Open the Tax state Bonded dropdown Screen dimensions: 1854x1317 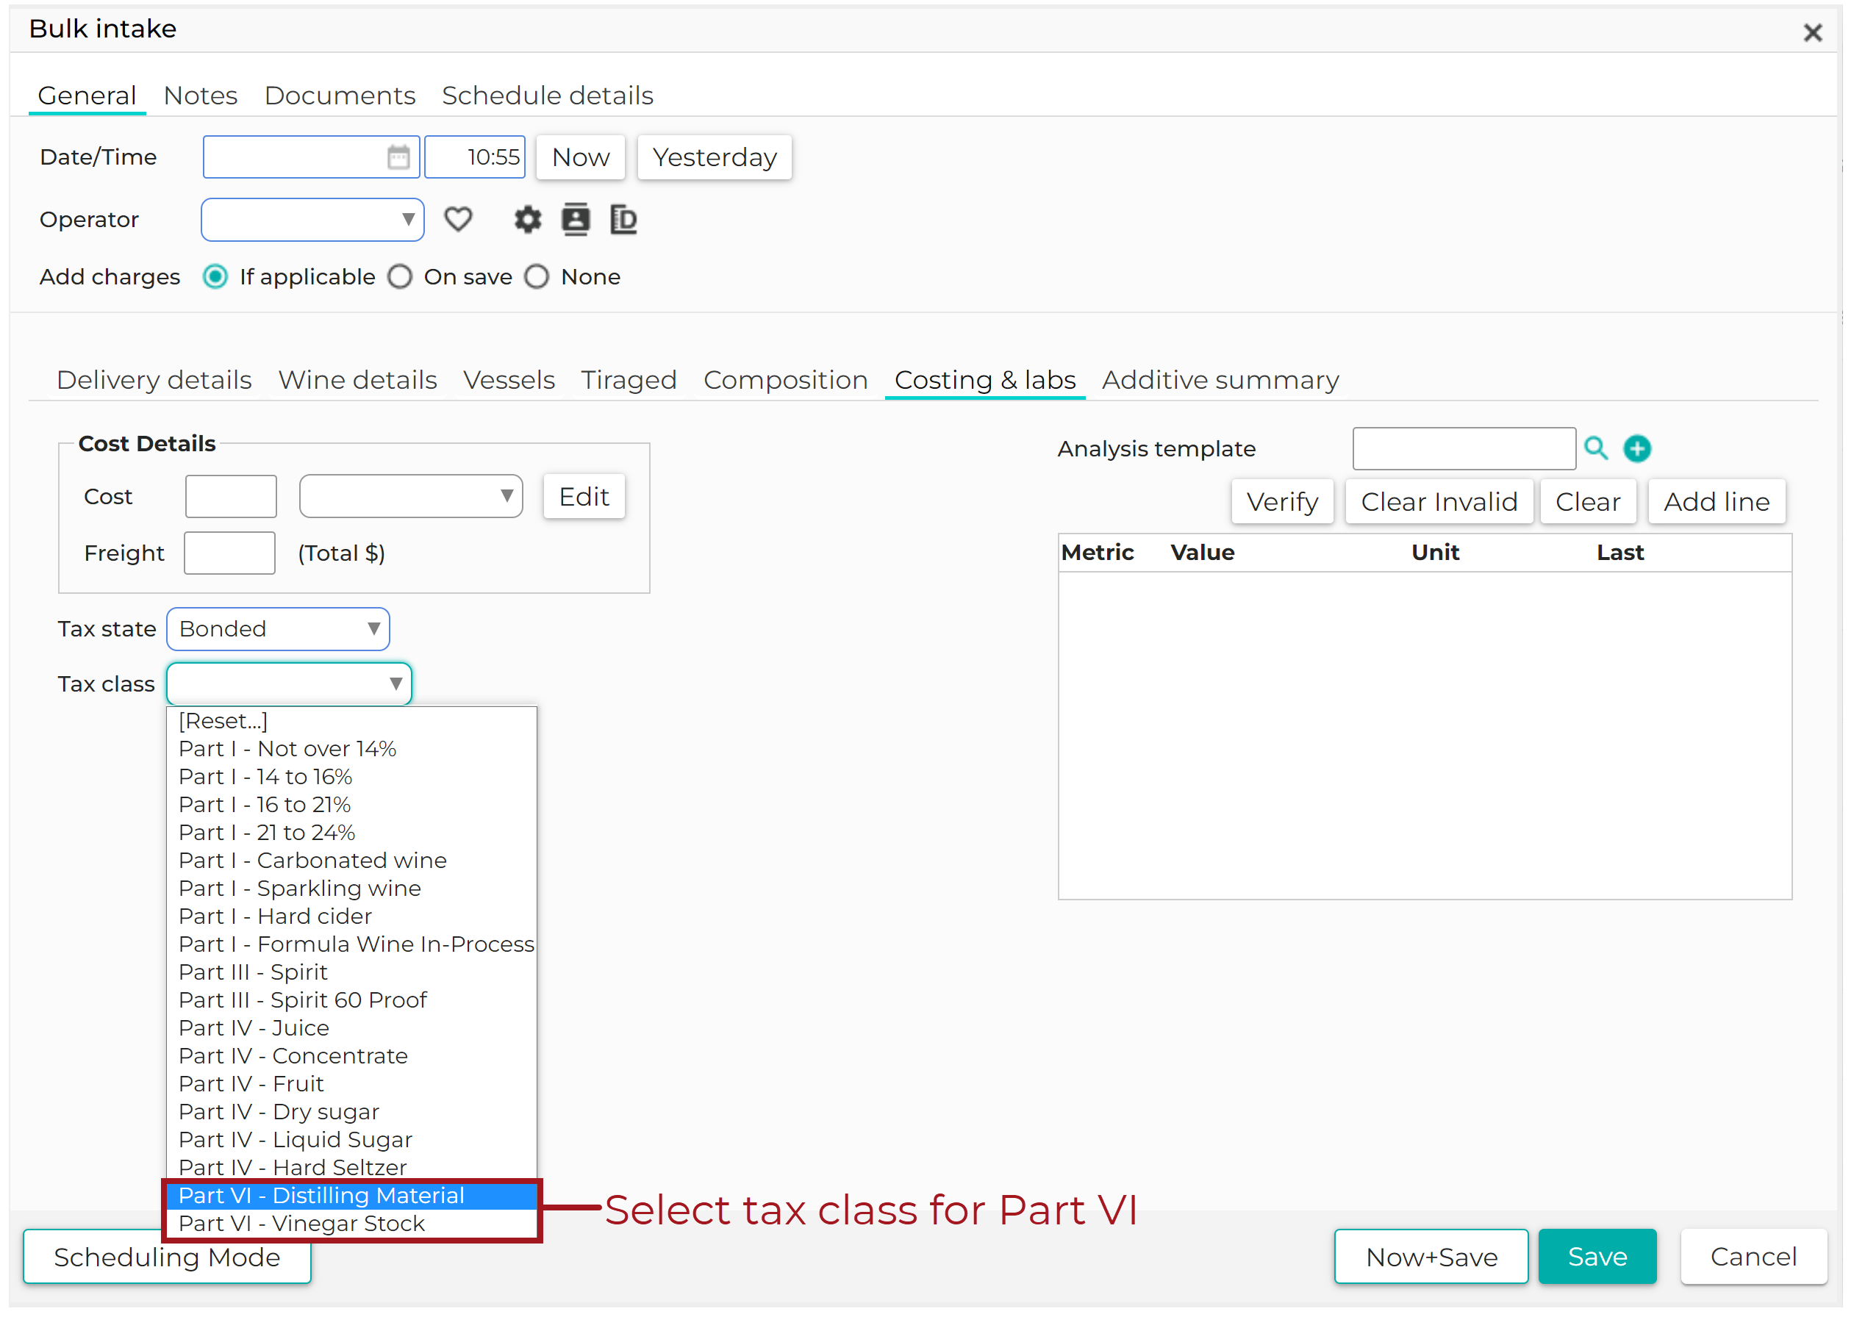[277, 629]
